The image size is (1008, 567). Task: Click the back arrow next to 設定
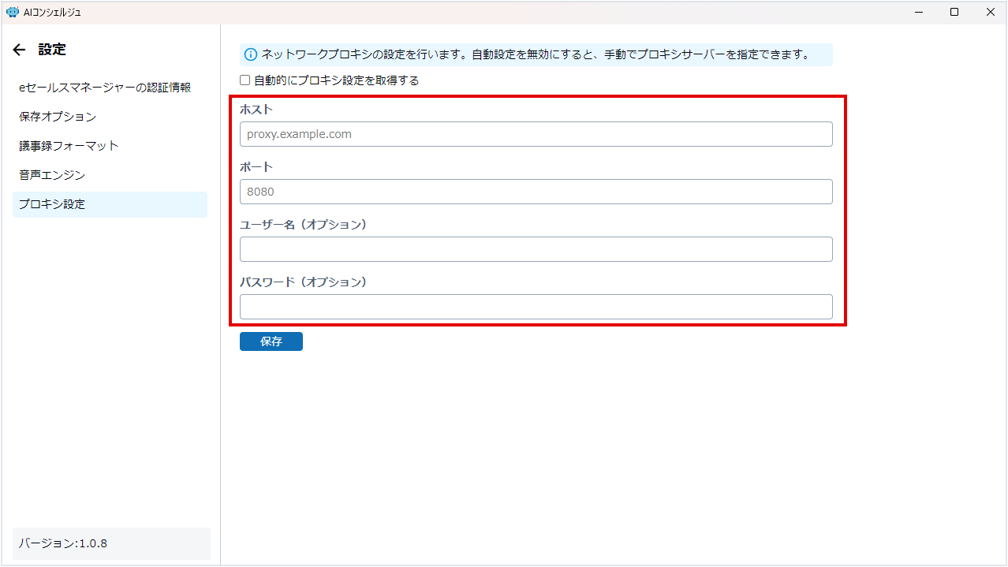pos(20,50)
